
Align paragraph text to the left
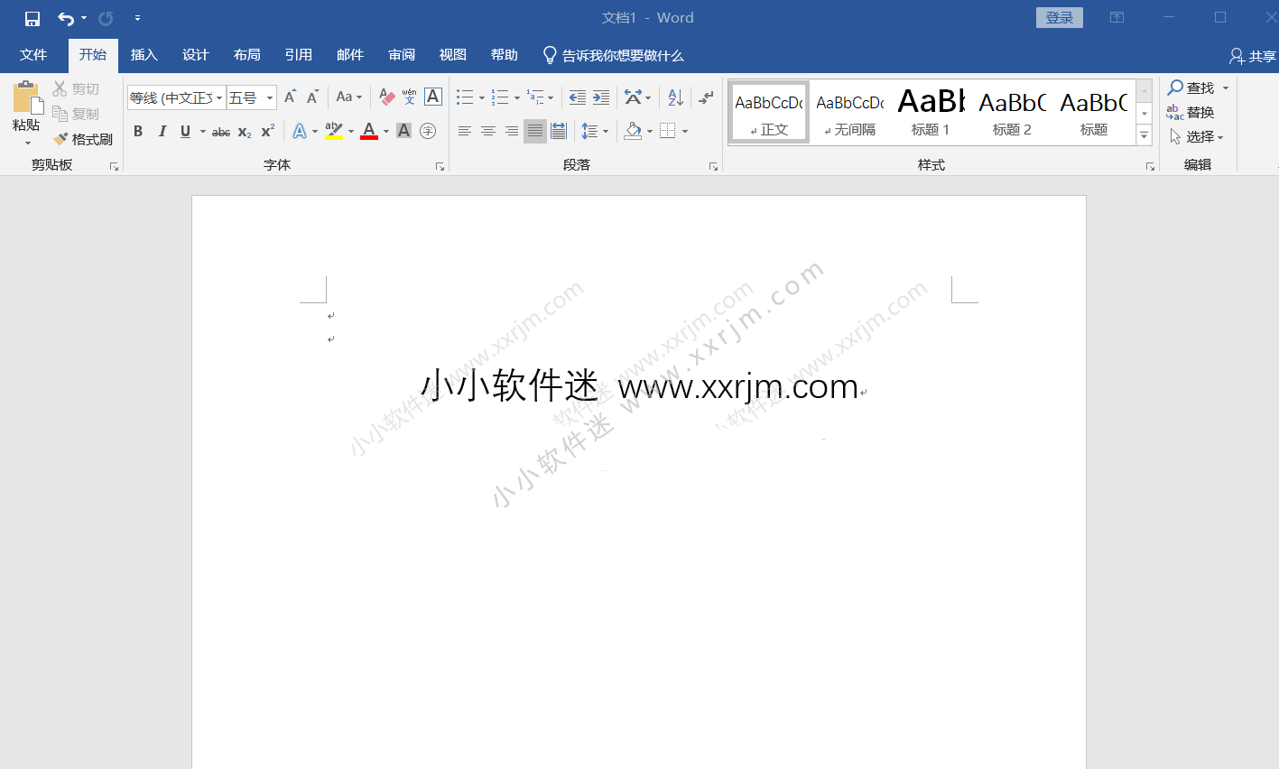[465, 132]
